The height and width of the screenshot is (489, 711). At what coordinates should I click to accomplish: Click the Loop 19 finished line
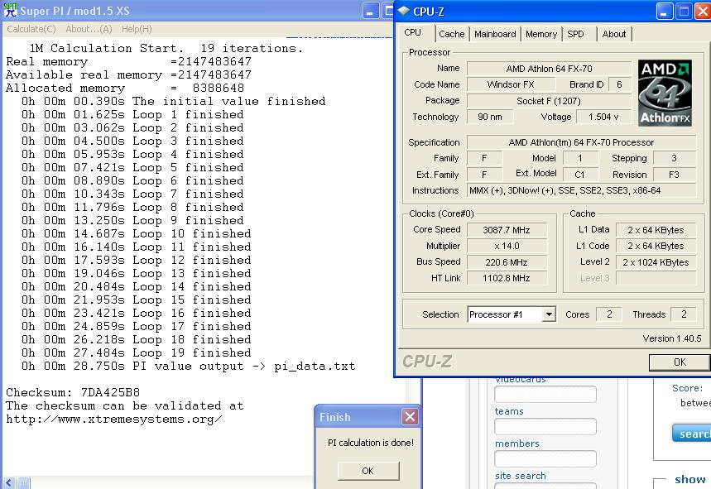click(x=137, y=352)
